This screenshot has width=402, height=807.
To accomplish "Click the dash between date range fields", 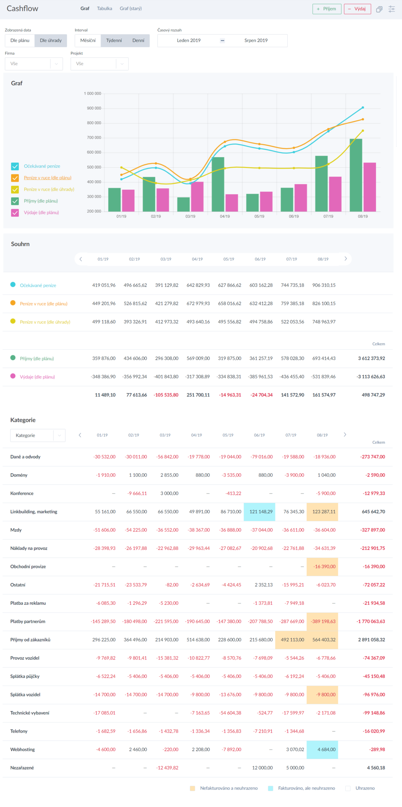I will (x=222, y=41).
